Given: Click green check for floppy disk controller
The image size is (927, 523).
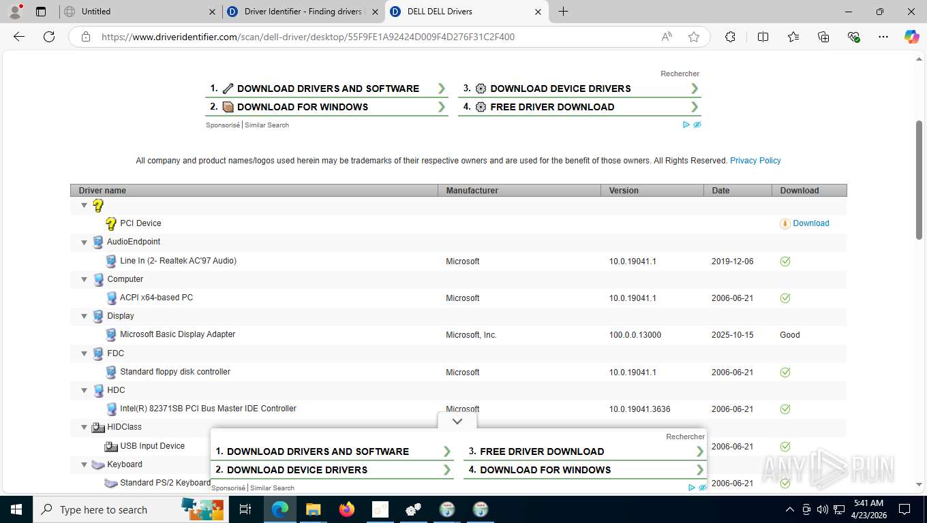Looking at the screenshot, I should point(785,372).
